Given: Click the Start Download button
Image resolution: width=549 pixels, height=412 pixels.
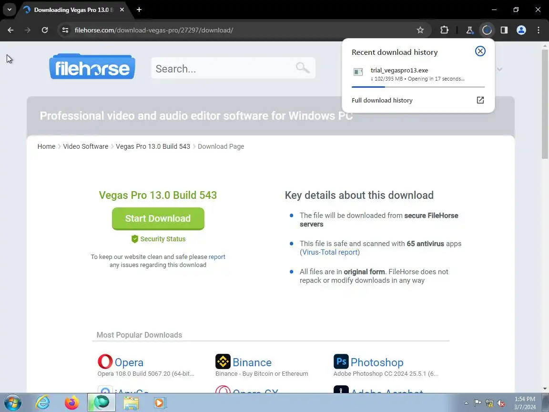Looking at the screenshot, I should (158, 218).
